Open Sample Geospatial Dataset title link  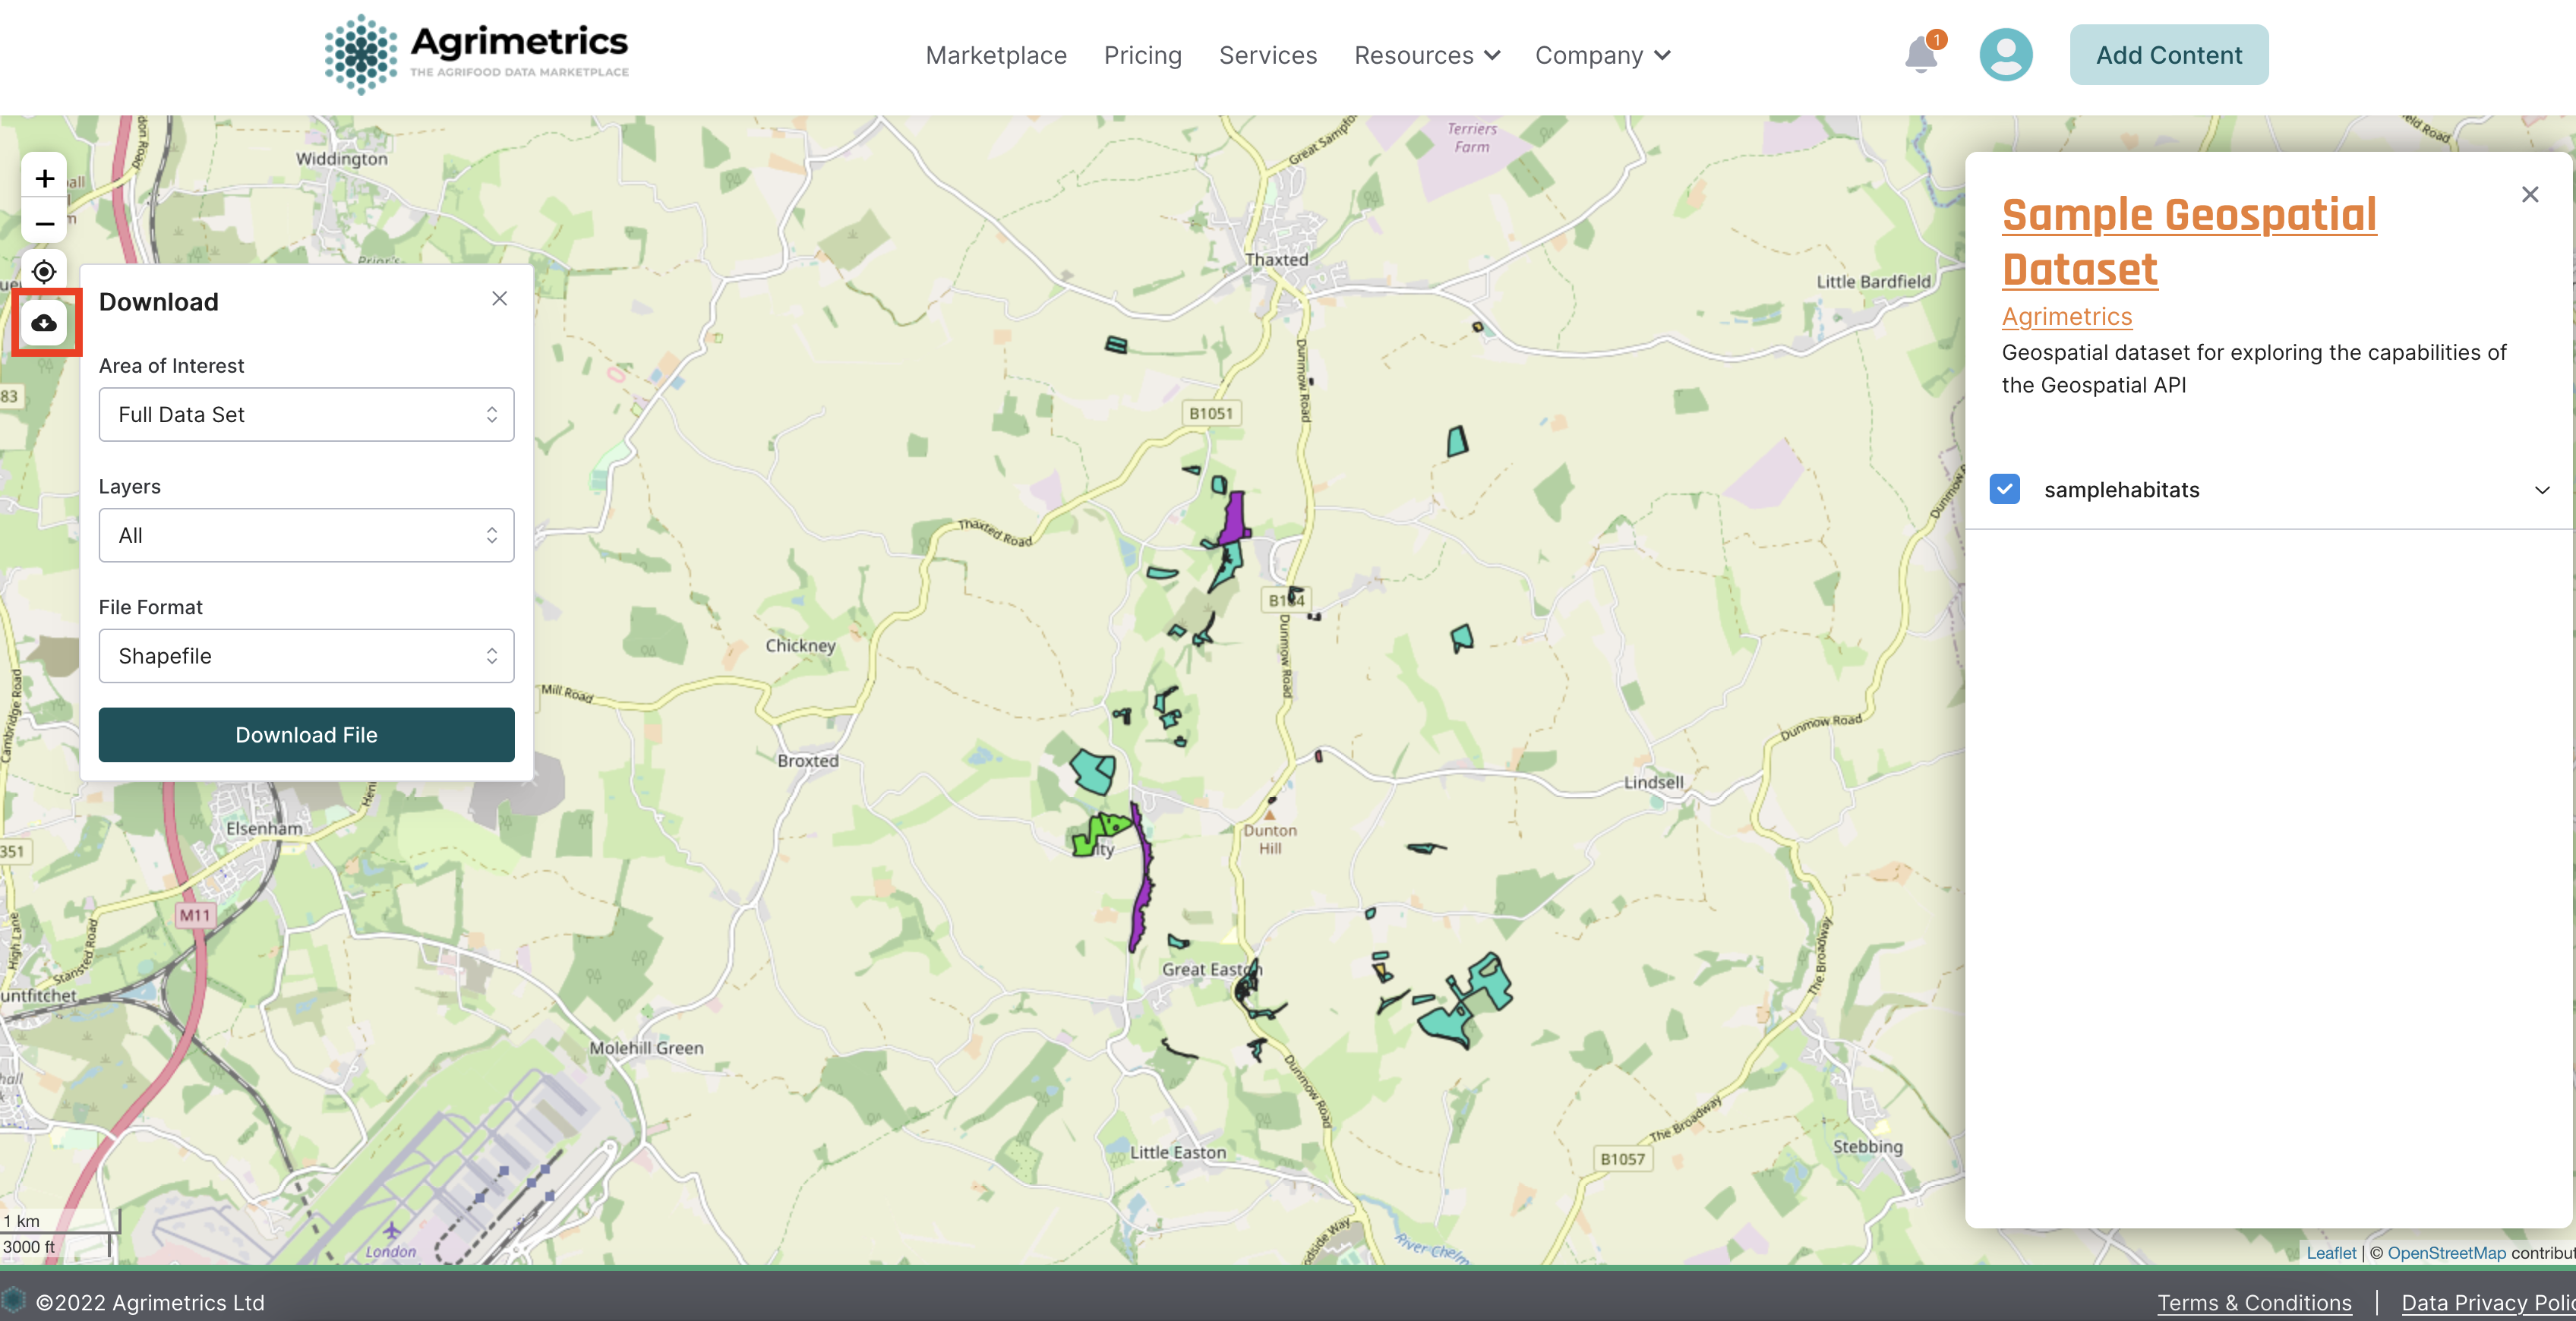tap(2188, 242)
